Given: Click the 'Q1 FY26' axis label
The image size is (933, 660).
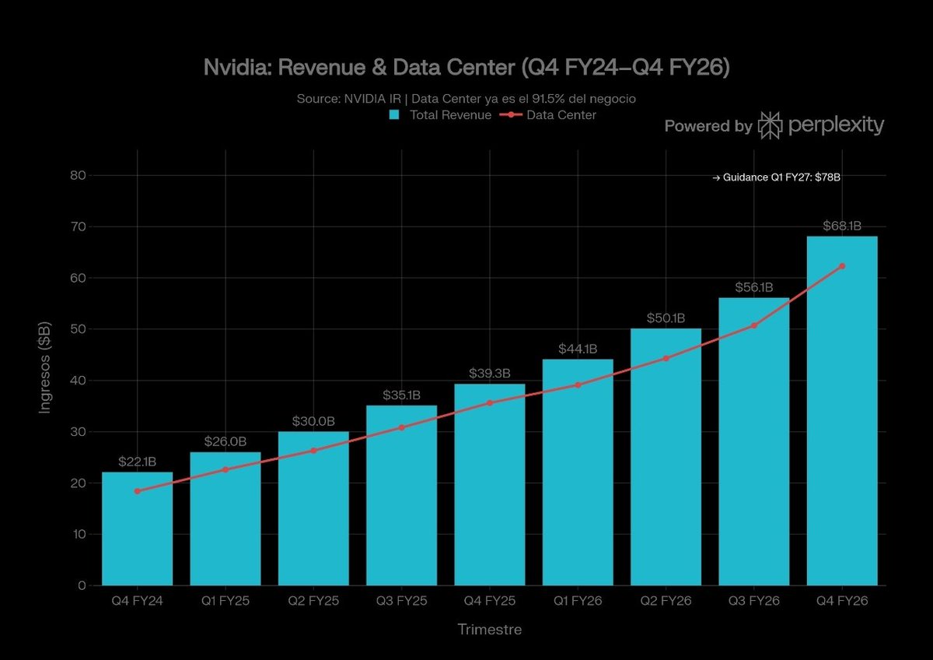Looking at the screenshot, I should 578,602.
